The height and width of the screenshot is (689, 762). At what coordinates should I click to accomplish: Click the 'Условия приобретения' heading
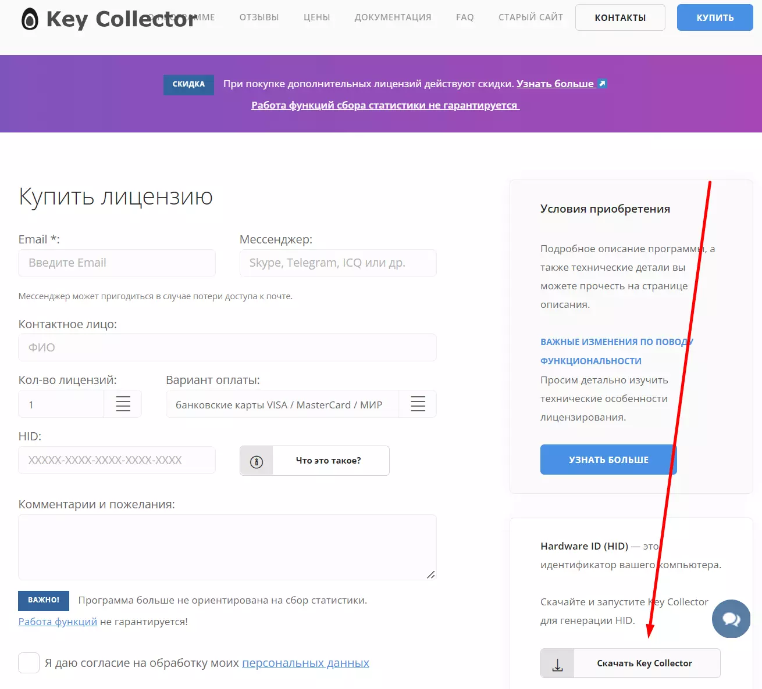coord(605,209)
